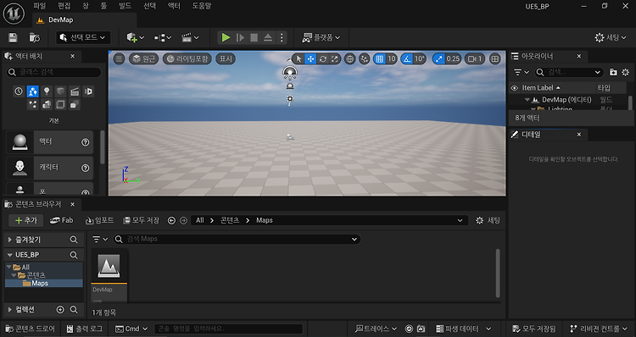Click the stop simulation square button

tap(254, 37)
